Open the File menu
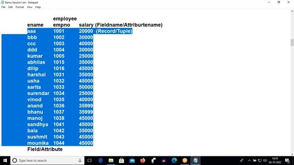294x165 pixels. [3, 7]
